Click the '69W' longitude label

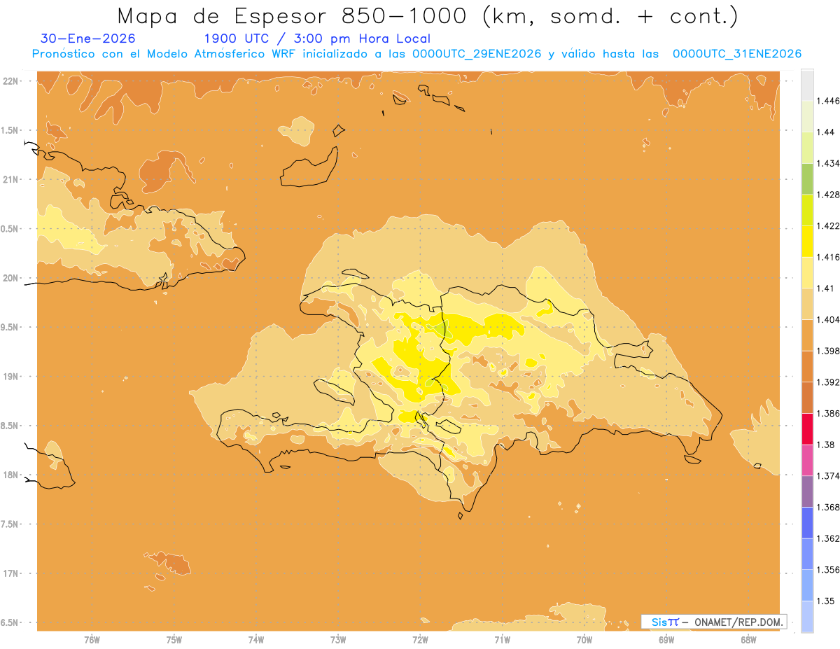666,640
